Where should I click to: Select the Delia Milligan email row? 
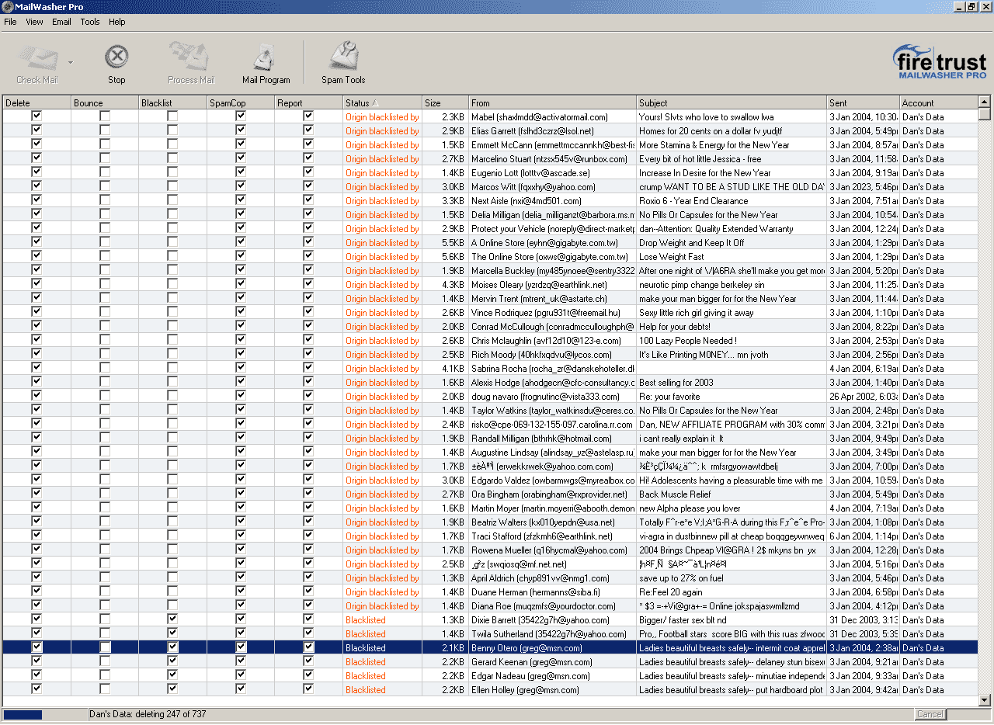489,214
